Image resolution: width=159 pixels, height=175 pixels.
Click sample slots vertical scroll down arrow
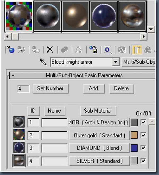point(151,29)
